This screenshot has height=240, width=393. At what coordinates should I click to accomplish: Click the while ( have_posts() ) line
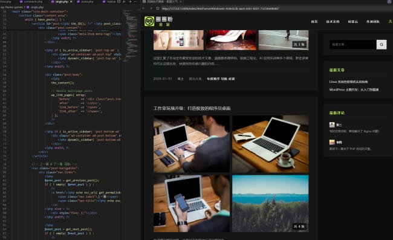44,19
